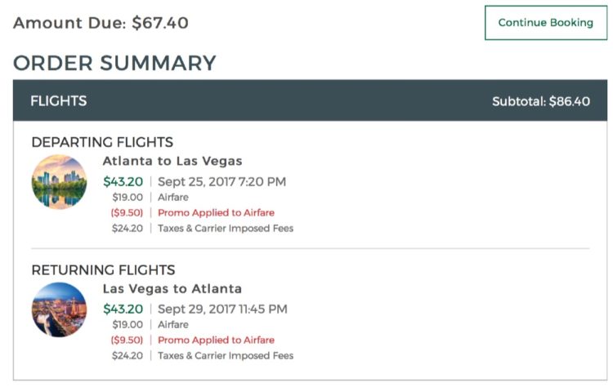This screenshot has width=613, height=387.
Task: Click the Las Vegas circular thumbnail
Action: click(x=59, y=309)
